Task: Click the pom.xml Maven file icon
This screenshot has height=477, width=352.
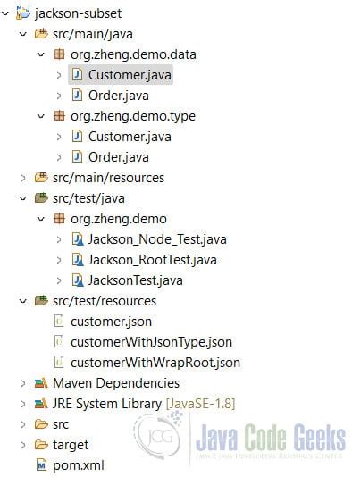Action: click(41, 465)
